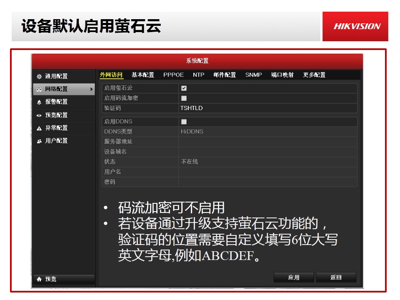Click the gear icon for 通用配置
Image resolution: width=400 pixels, height=300 pixels.
point(39,77)
